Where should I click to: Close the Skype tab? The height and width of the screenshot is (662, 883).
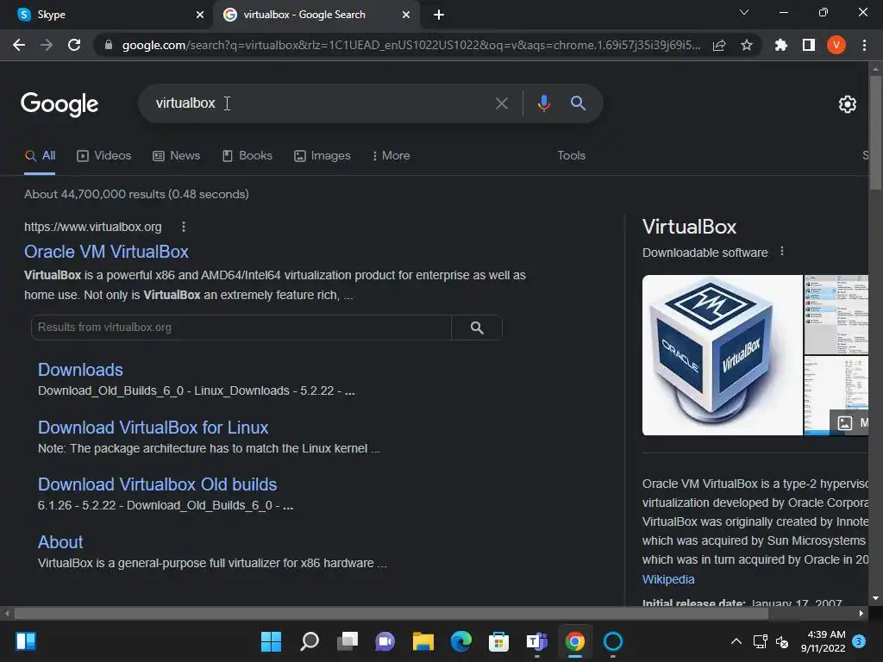(x=200, y=15)
